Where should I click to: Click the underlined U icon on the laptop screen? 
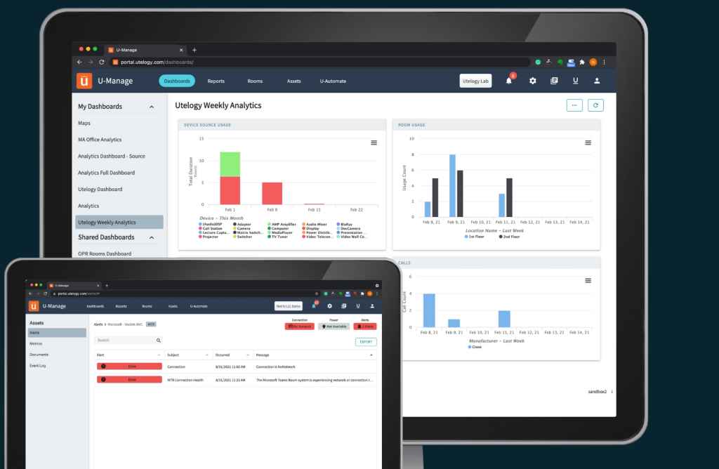coord(357,306)
